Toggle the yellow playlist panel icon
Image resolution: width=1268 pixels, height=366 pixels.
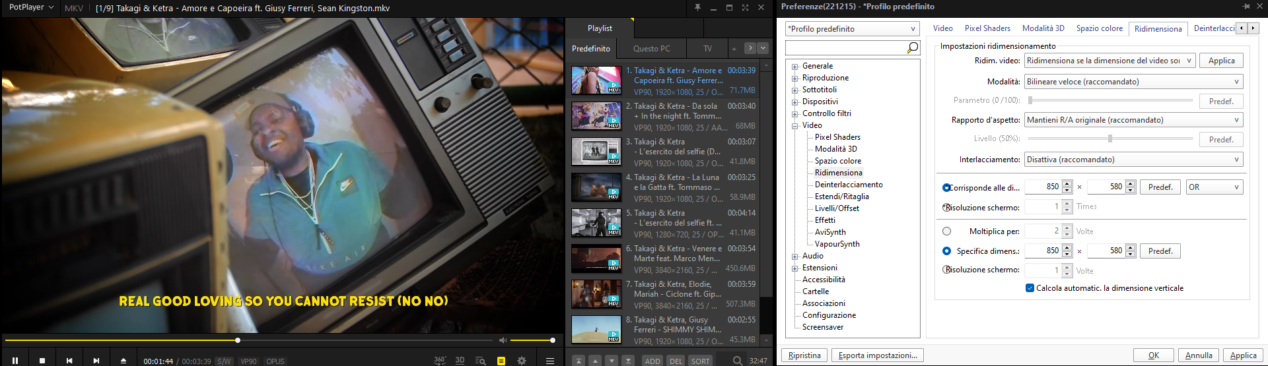pos(501,361)
